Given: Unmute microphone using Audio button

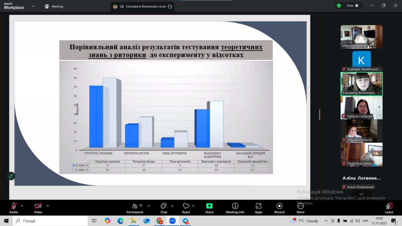Looking at the screenshot, I should coord(14,208).
